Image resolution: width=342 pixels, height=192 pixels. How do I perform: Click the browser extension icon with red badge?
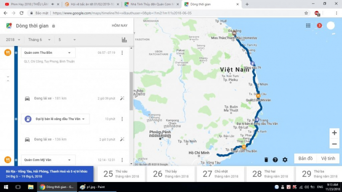click(317, 13)
